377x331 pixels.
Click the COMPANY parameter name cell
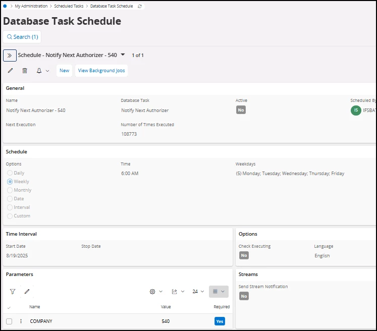(41, 321)
